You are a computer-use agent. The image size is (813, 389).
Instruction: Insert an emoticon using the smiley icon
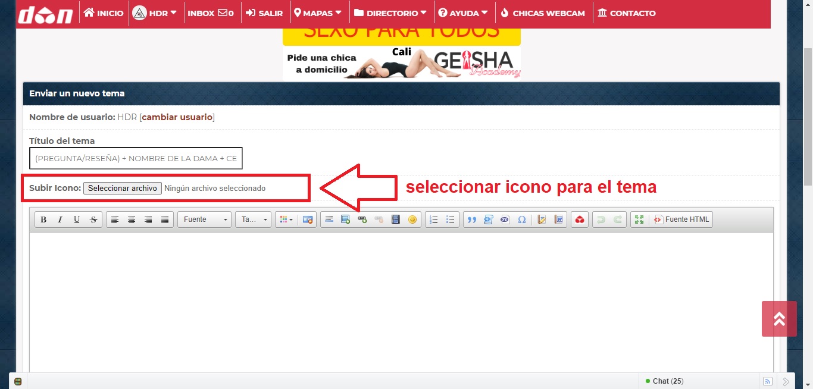click(x=412, y=219)
